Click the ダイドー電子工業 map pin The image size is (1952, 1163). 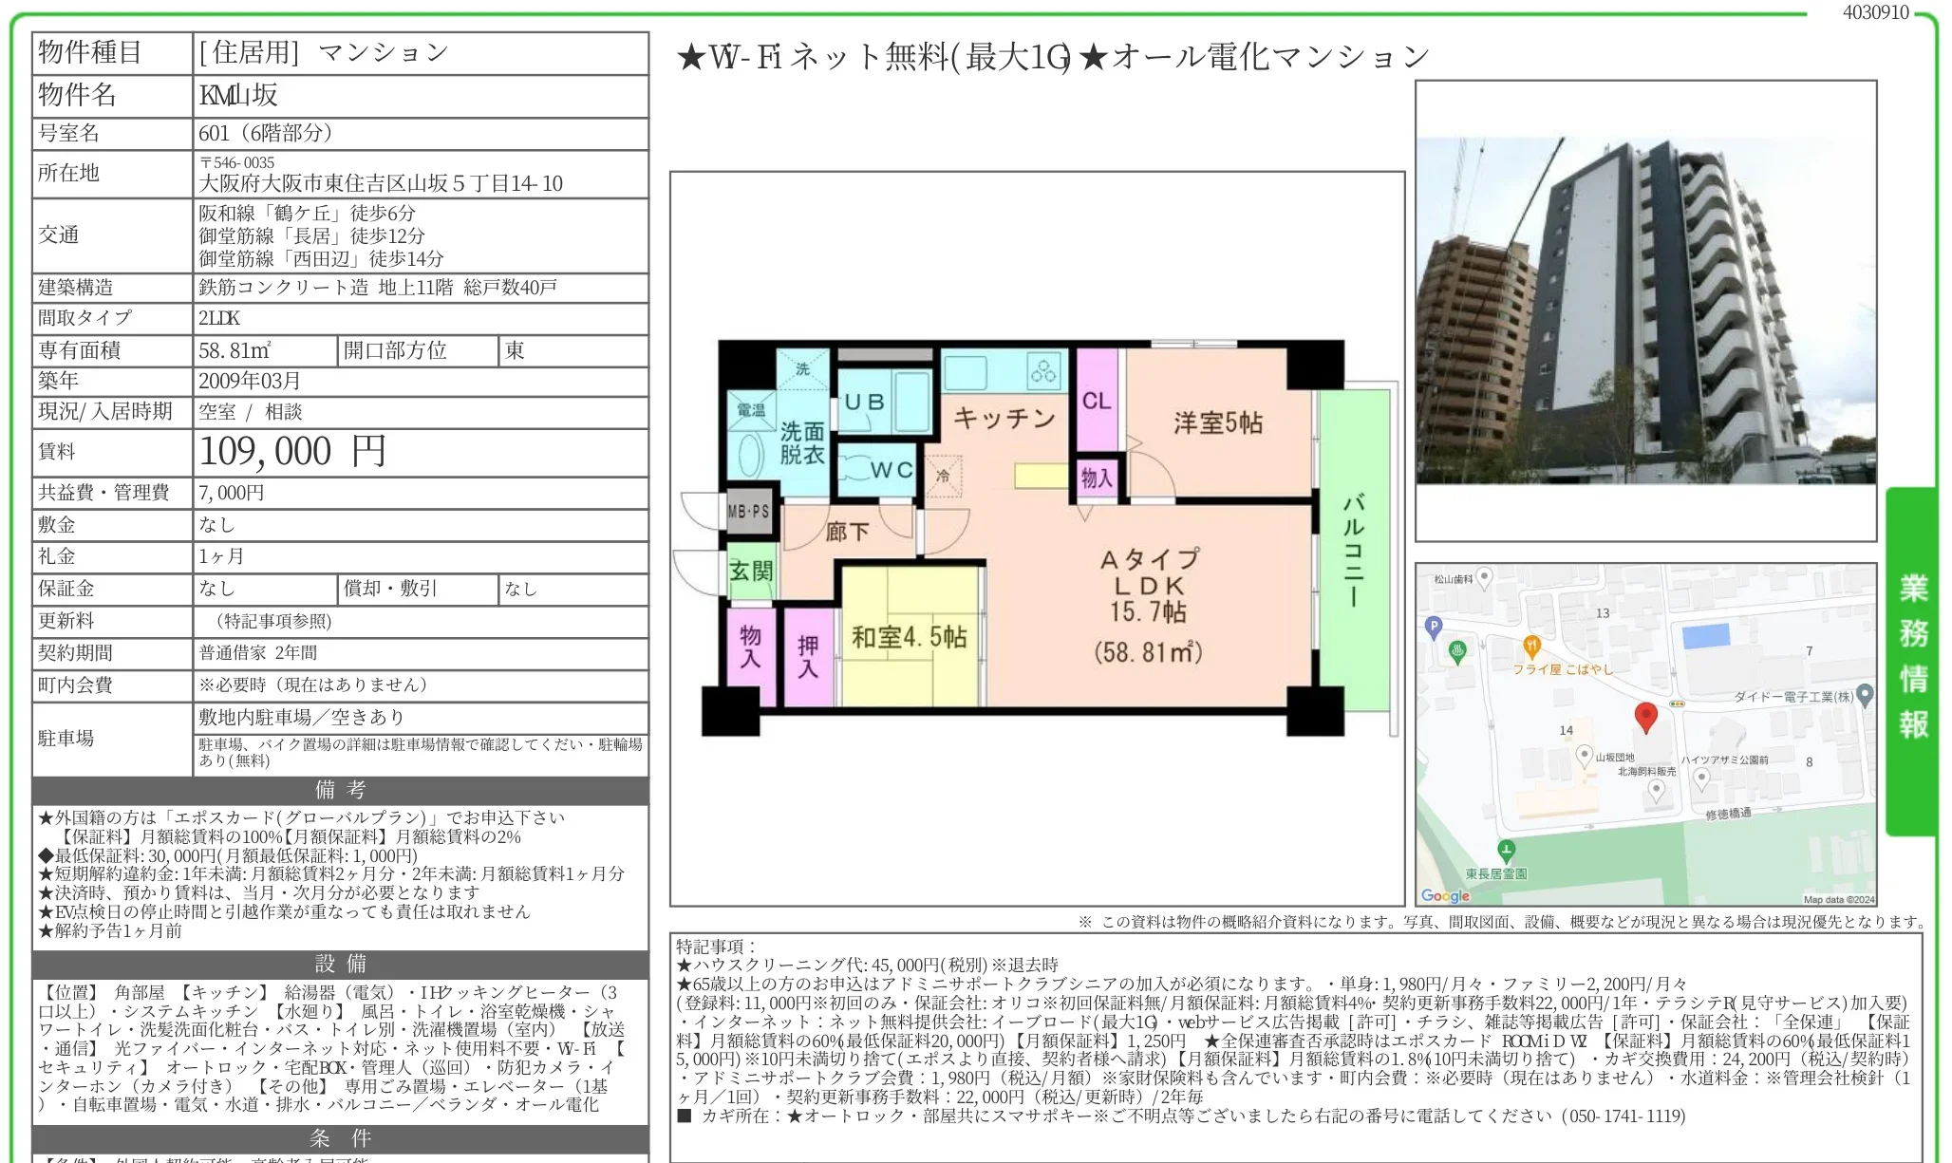(1865, 695)
